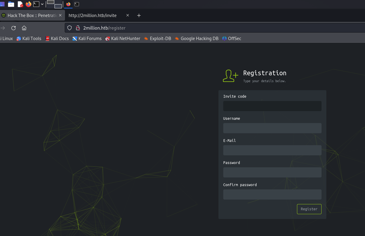
Task: Click the insecure connection padlock icon
Action: tap(78, 28)
